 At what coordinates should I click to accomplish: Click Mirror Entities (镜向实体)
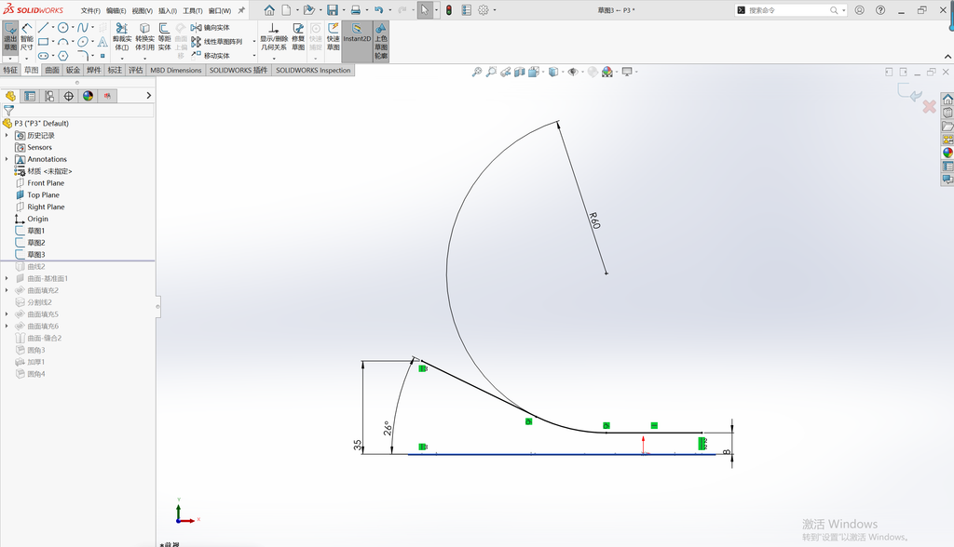pyautogui.click(x=211, y=28)
